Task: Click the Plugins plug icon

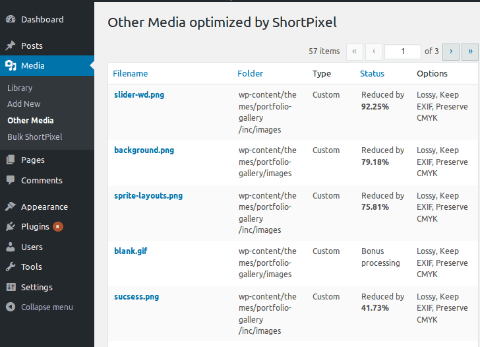Action: (x=11, y=227)
